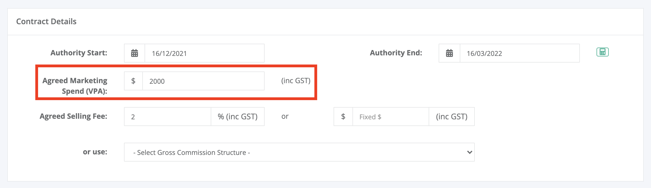651x188 pixels.
Task: Click the Contract Details panel heading
Action: tap(46, 21)
